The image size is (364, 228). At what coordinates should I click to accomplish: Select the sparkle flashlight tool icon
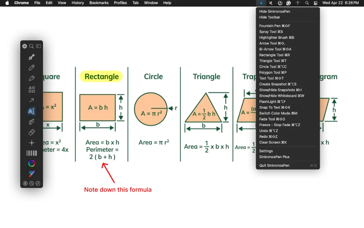(x=32, y=142)
